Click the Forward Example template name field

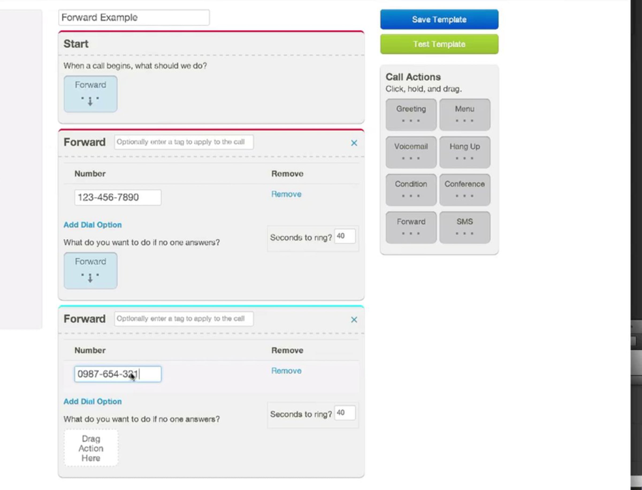(133, 17)
